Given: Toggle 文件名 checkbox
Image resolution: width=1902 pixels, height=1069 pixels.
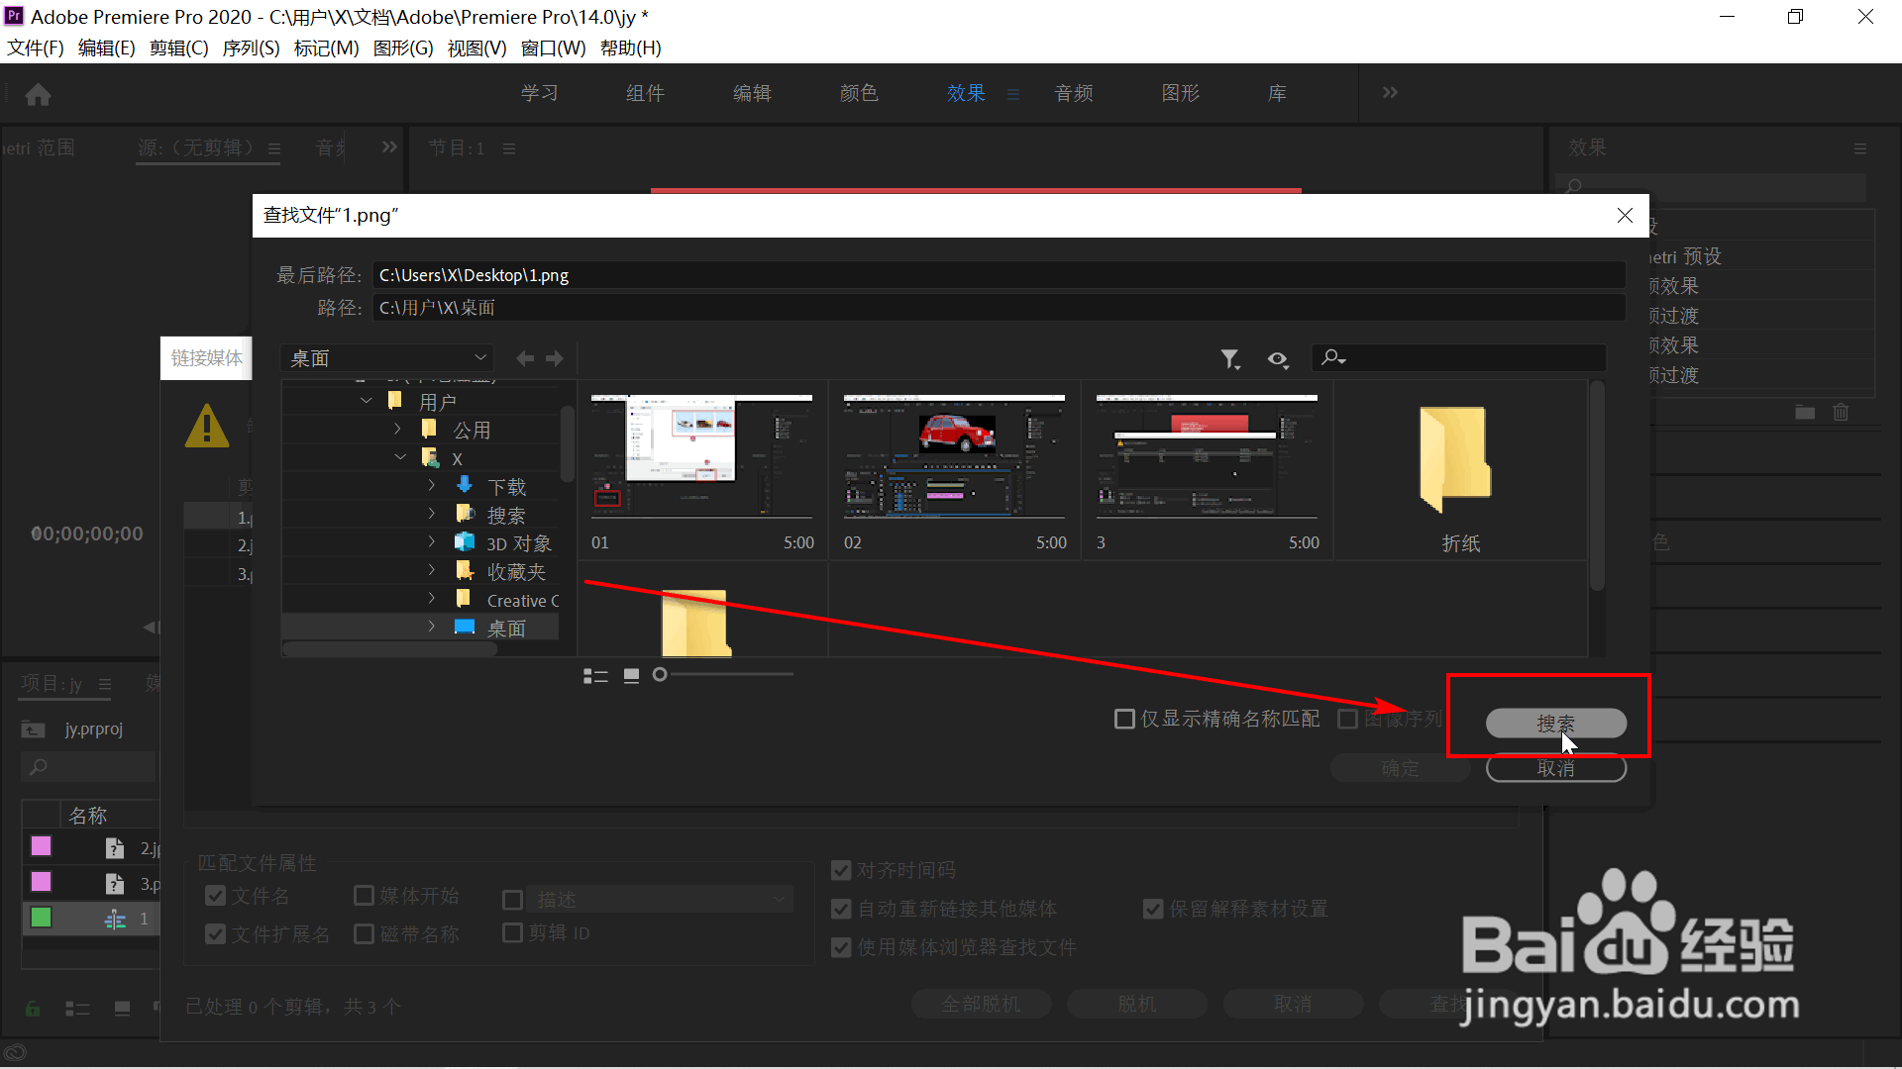Looking at the screenshot, I should point(215,896).
